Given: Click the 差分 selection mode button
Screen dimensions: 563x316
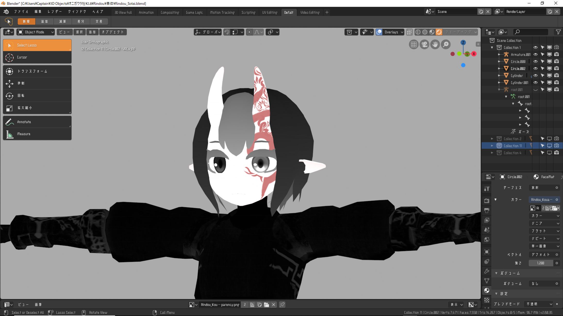Looking at the screenshot, I should [x=81, y=22].
